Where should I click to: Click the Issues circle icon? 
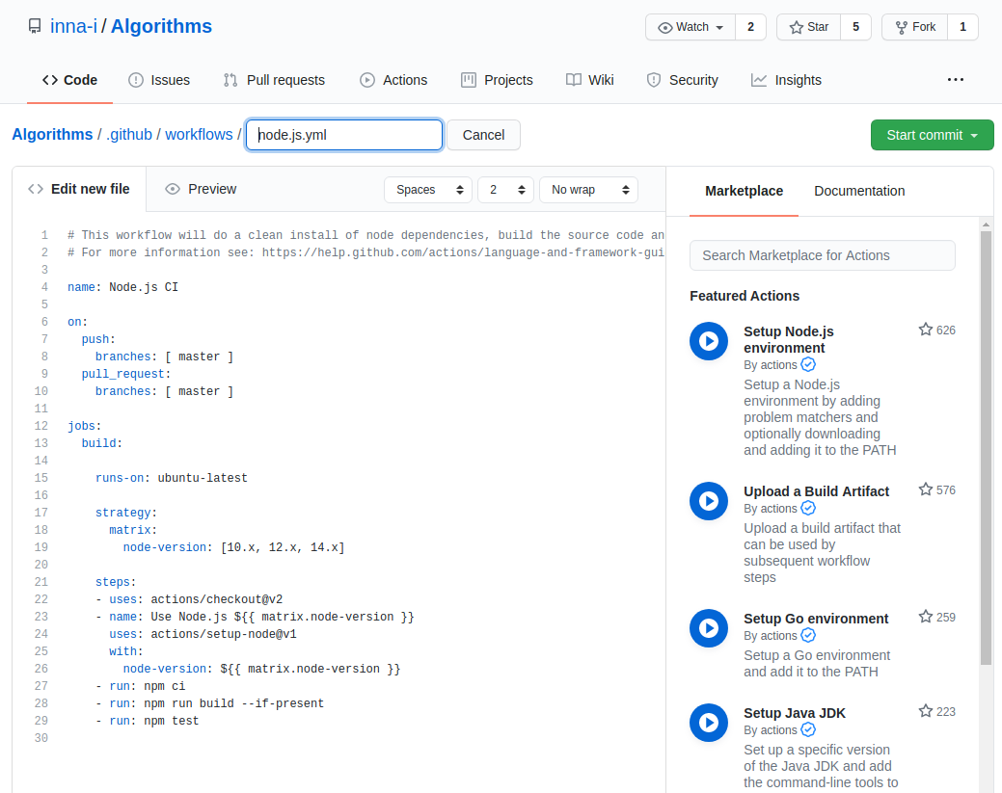coord(136,80)
